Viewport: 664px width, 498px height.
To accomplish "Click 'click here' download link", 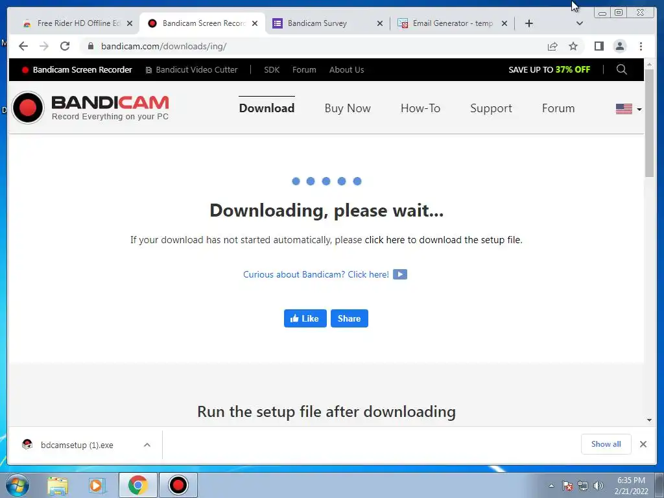I will 385,240.
